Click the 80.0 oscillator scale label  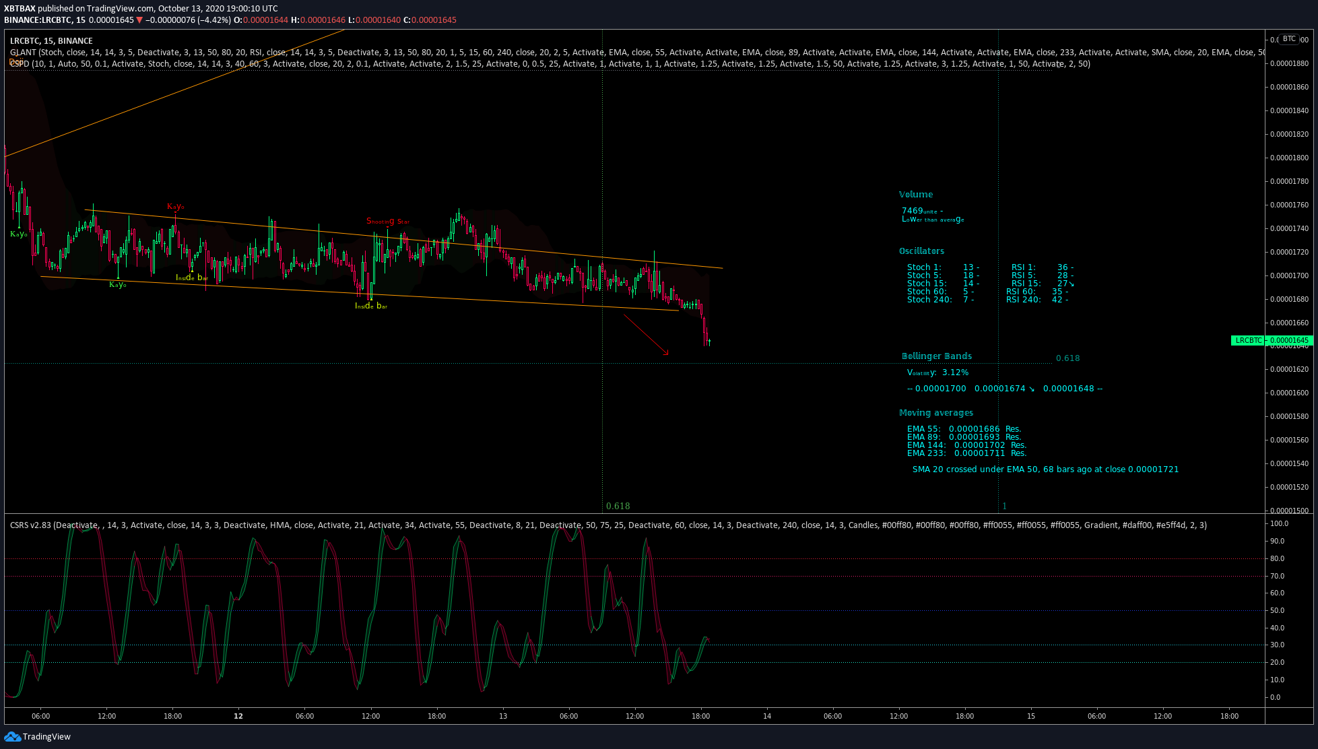(1277, 558)
